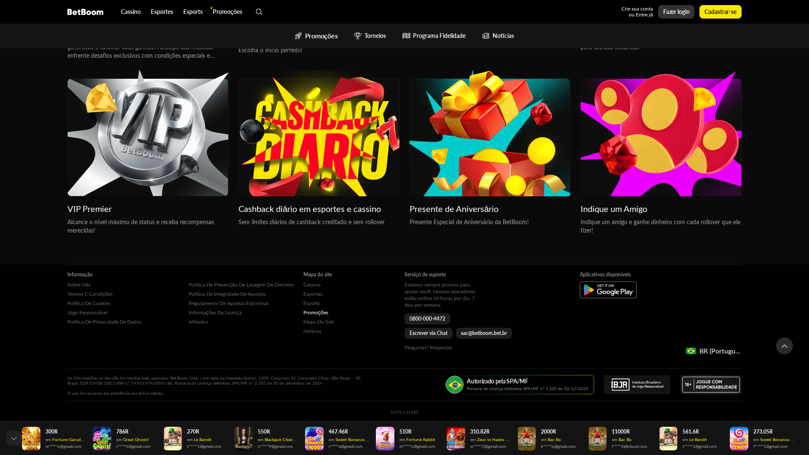The width and height of the screenshot is (809, 455).
Task: Collapse the winners ticker with chevron
Action: (x=13, y=438)
